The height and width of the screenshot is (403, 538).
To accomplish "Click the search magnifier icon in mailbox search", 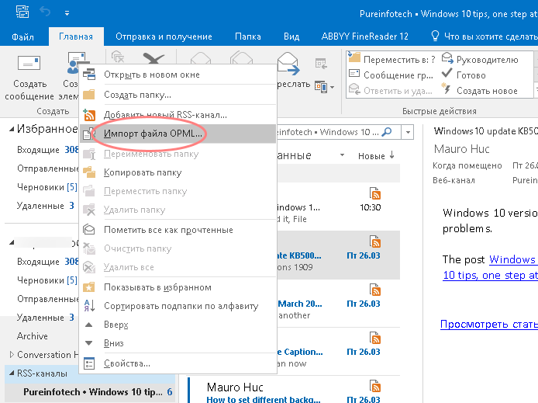I will click(x=387, y=132).
